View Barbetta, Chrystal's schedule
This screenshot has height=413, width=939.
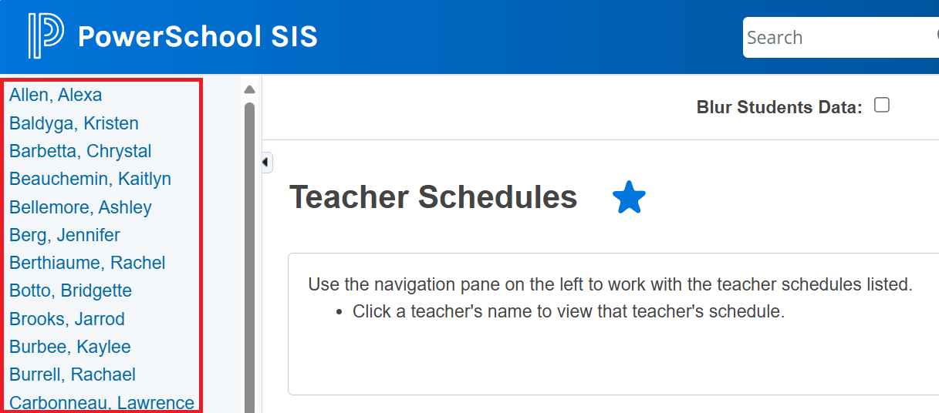click(x=80, y=151)
